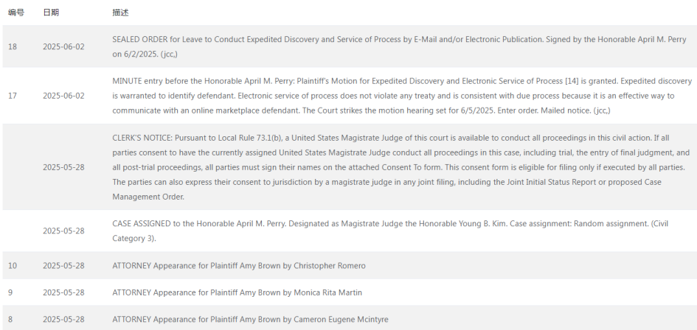Select docket entry number 8
Viewport: 697px width, 330px height.
(10, 320)
